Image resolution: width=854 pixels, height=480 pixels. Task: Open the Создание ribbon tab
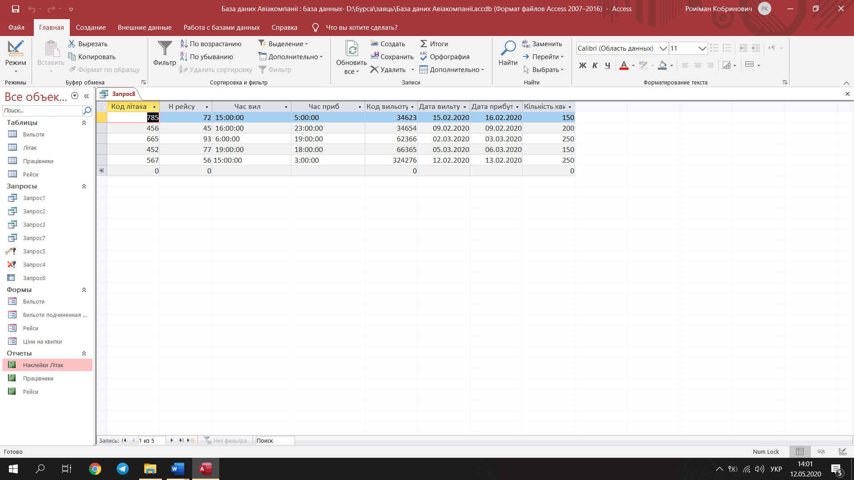tap(91, 27)
